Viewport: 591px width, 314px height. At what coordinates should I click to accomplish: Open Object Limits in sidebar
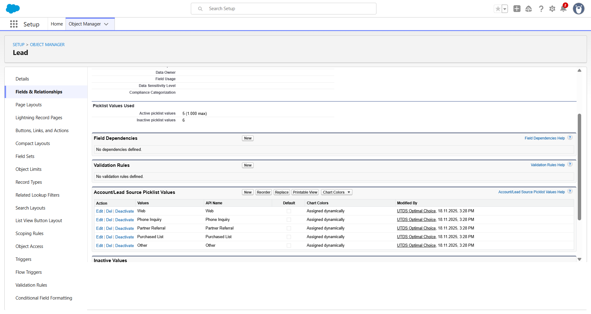pyautogui.click(x=28, y=169)
